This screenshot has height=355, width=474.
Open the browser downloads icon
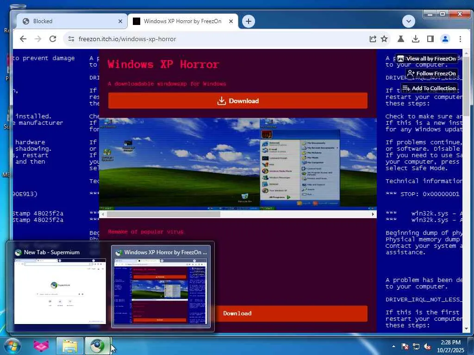pyautogui.click(x=416, y=39)
